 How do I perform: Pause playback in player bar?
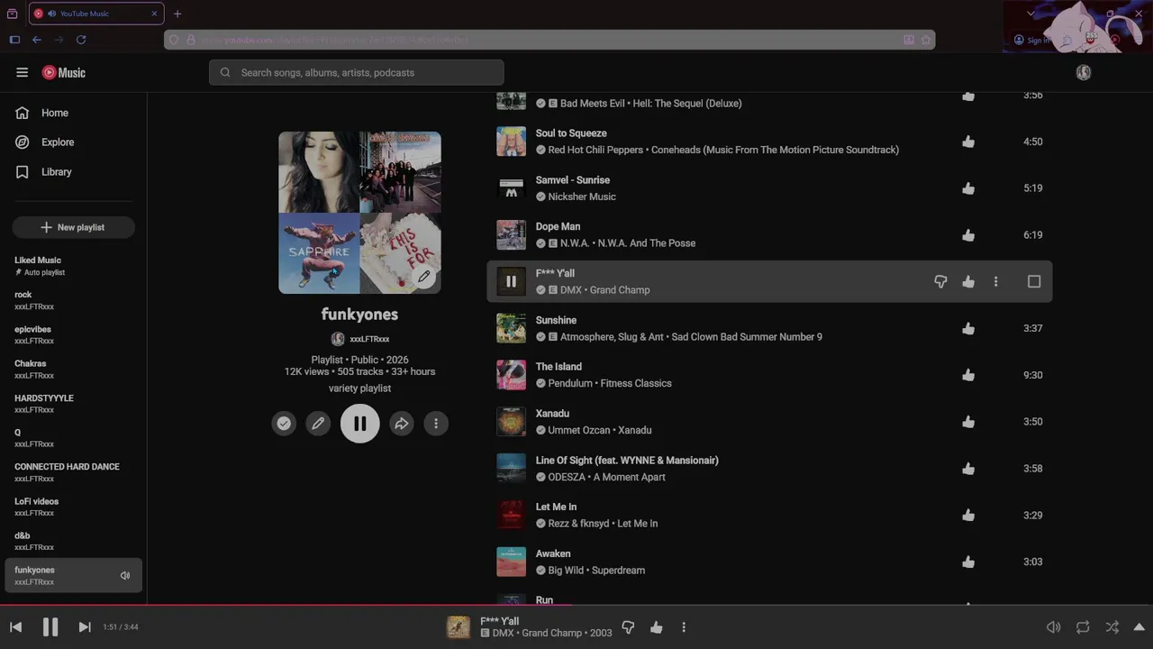50,627
